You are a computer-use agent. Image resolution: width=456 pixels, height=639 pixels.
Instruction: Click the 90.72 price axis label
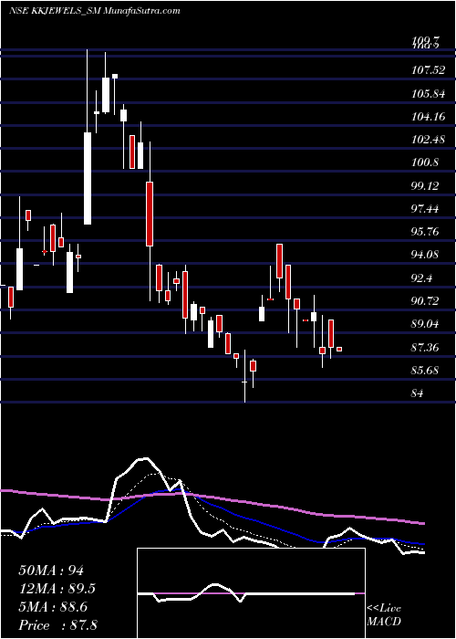click(x=426, y=301)
